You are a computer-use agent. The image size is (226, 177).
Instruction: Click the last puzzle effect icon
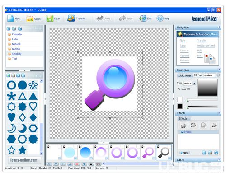click(x=213, y=125)
